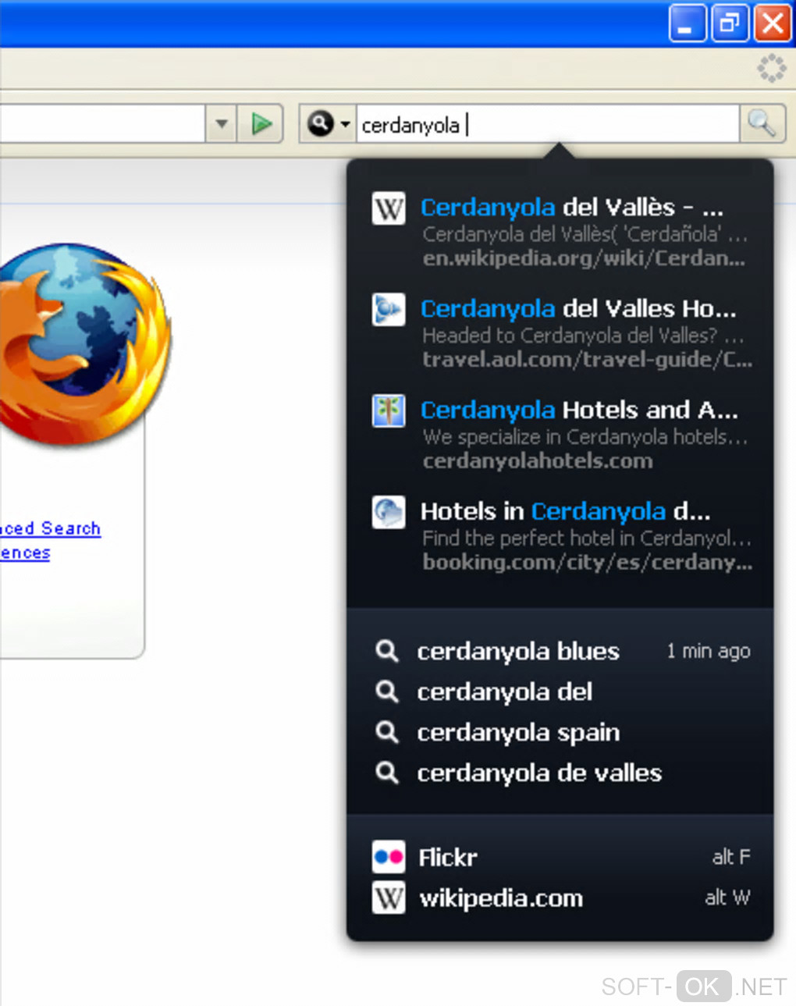Click the booking.com/city/es/cerdany... URL
The height and width of the screenshot is (1006, 796).
[x=588, y=563]
